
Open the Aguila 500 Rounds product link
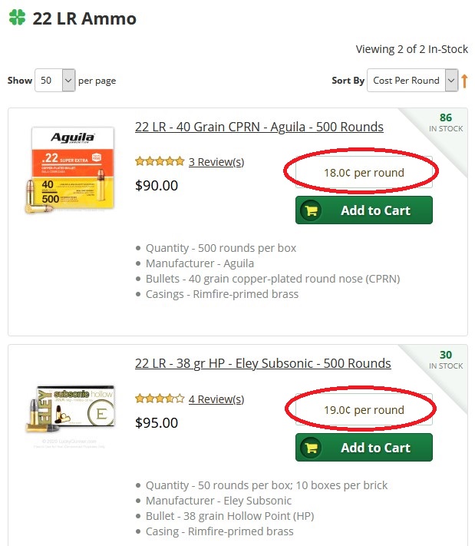[259, 127]
